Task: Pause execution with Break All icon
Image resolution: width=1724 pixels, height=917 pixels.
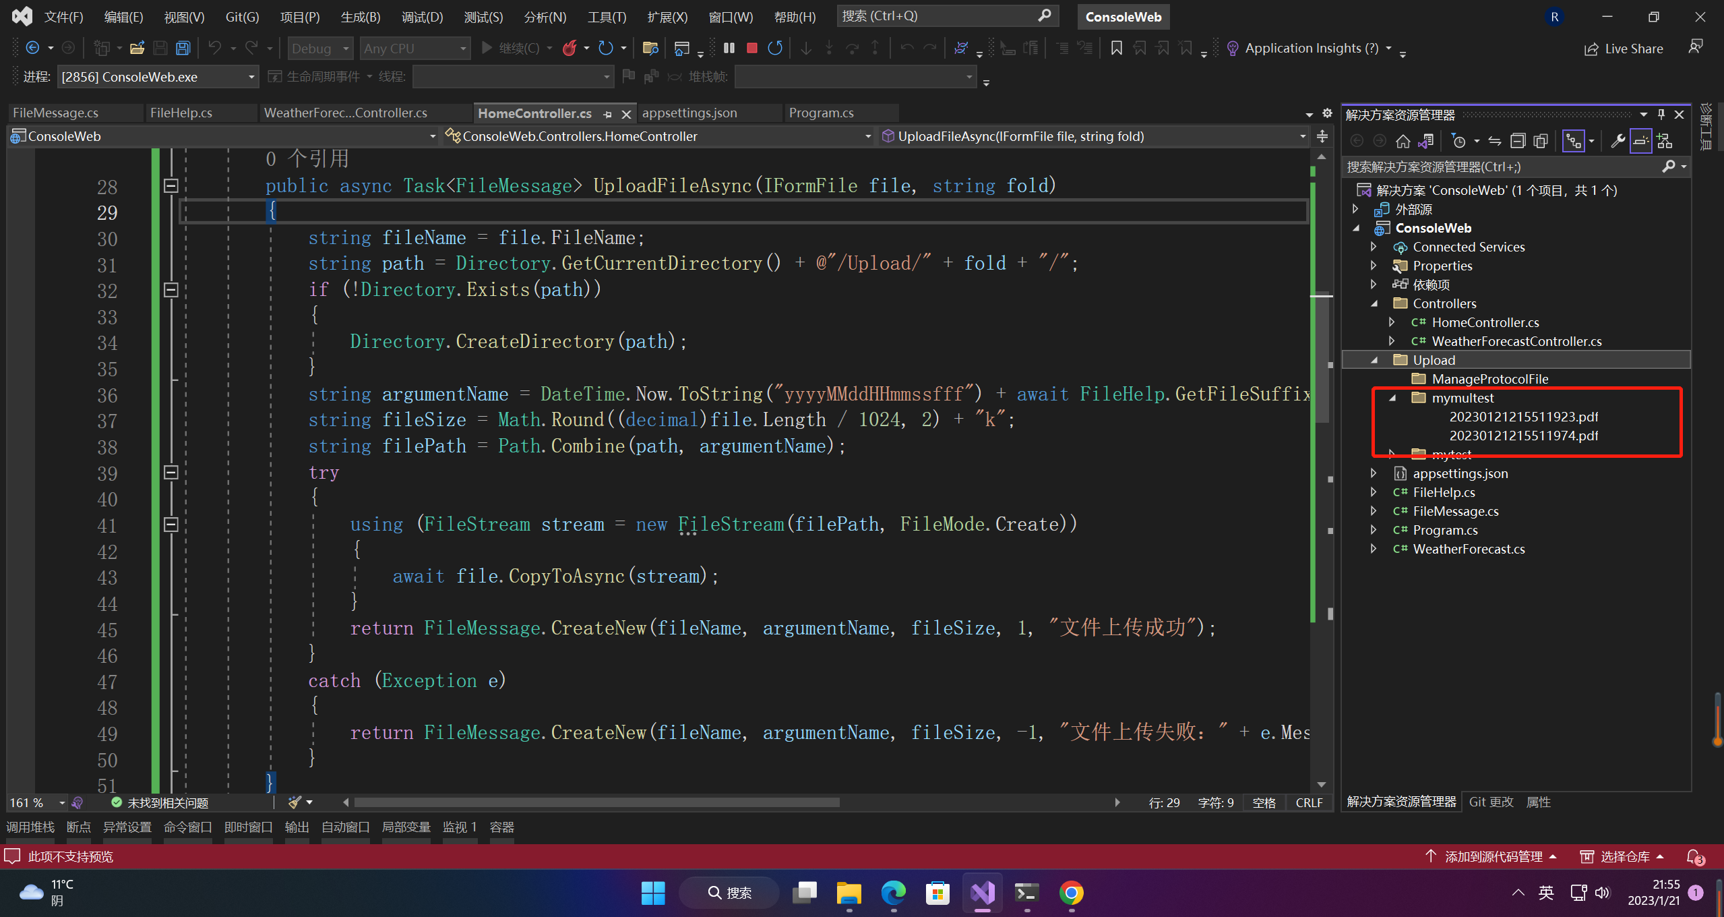Action: coord(729,48)
